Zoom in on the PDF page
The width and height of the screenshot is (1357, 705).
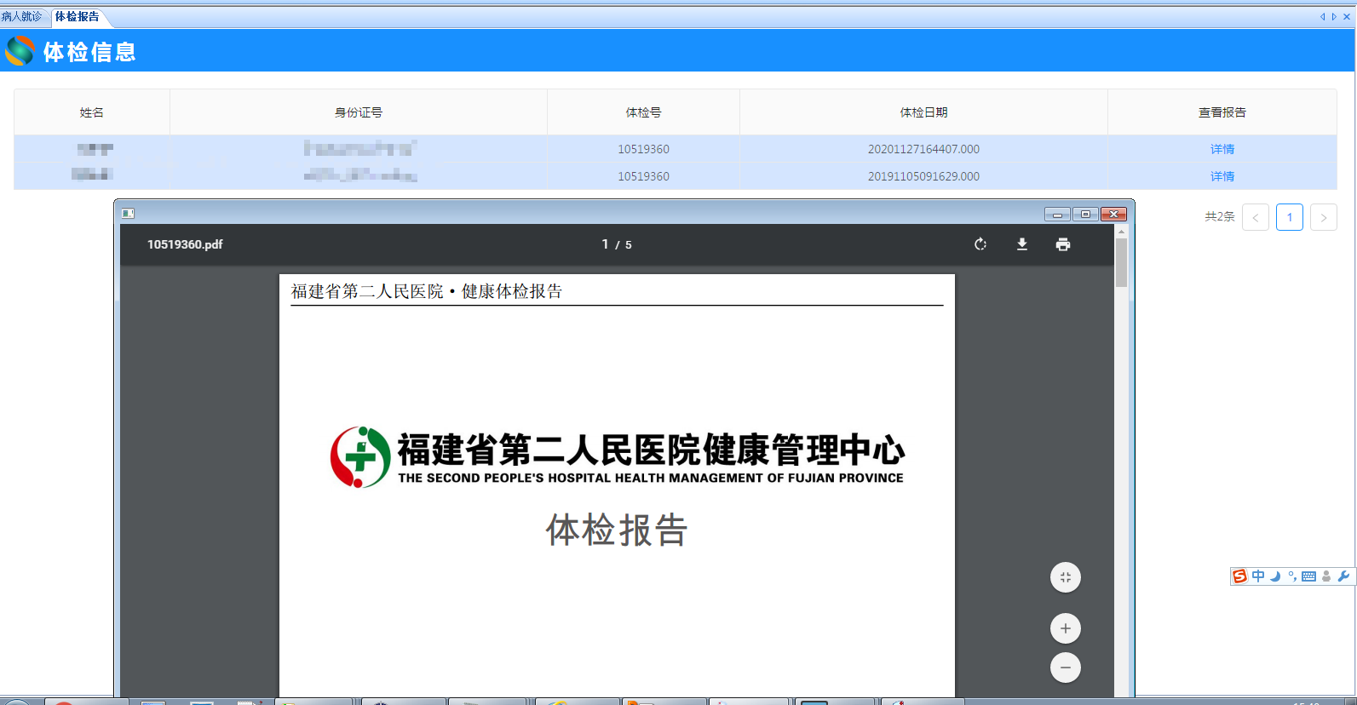(x=1066, y=628)
